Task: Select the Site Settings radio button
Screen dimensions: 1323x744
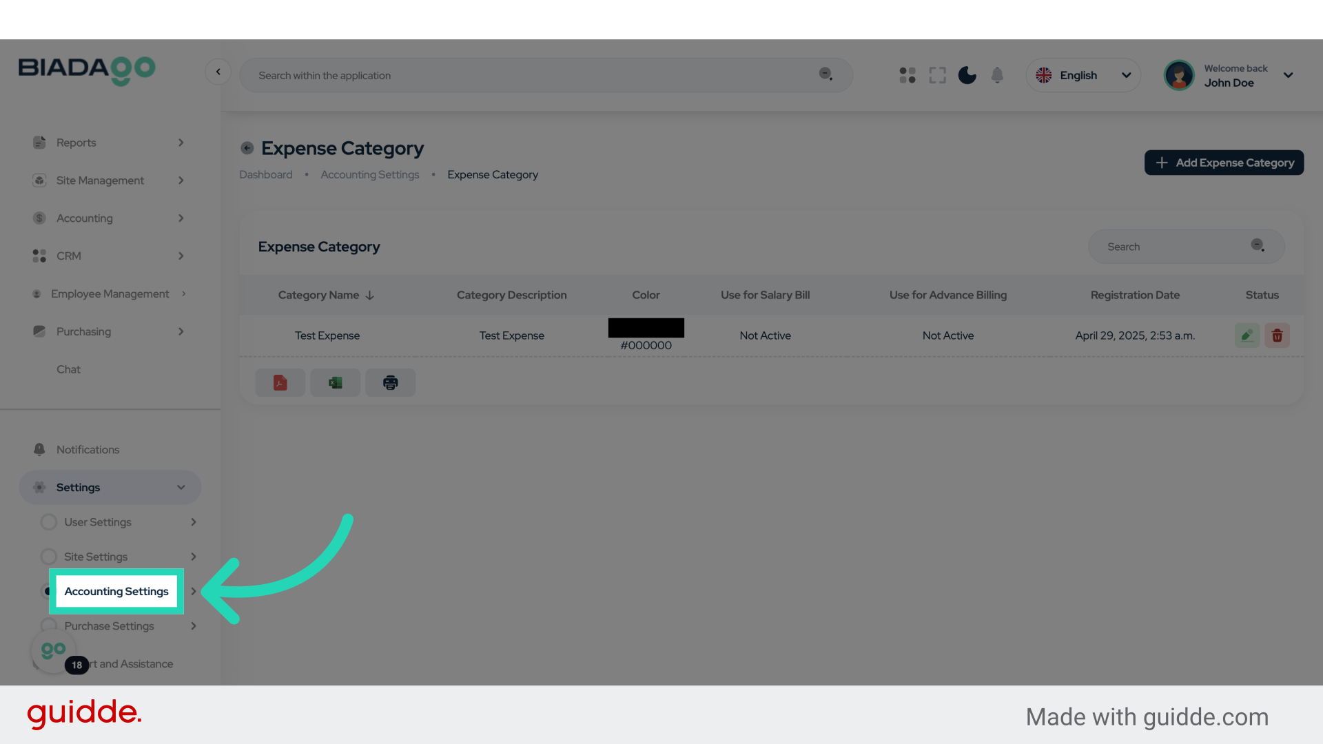Action: 48,557
